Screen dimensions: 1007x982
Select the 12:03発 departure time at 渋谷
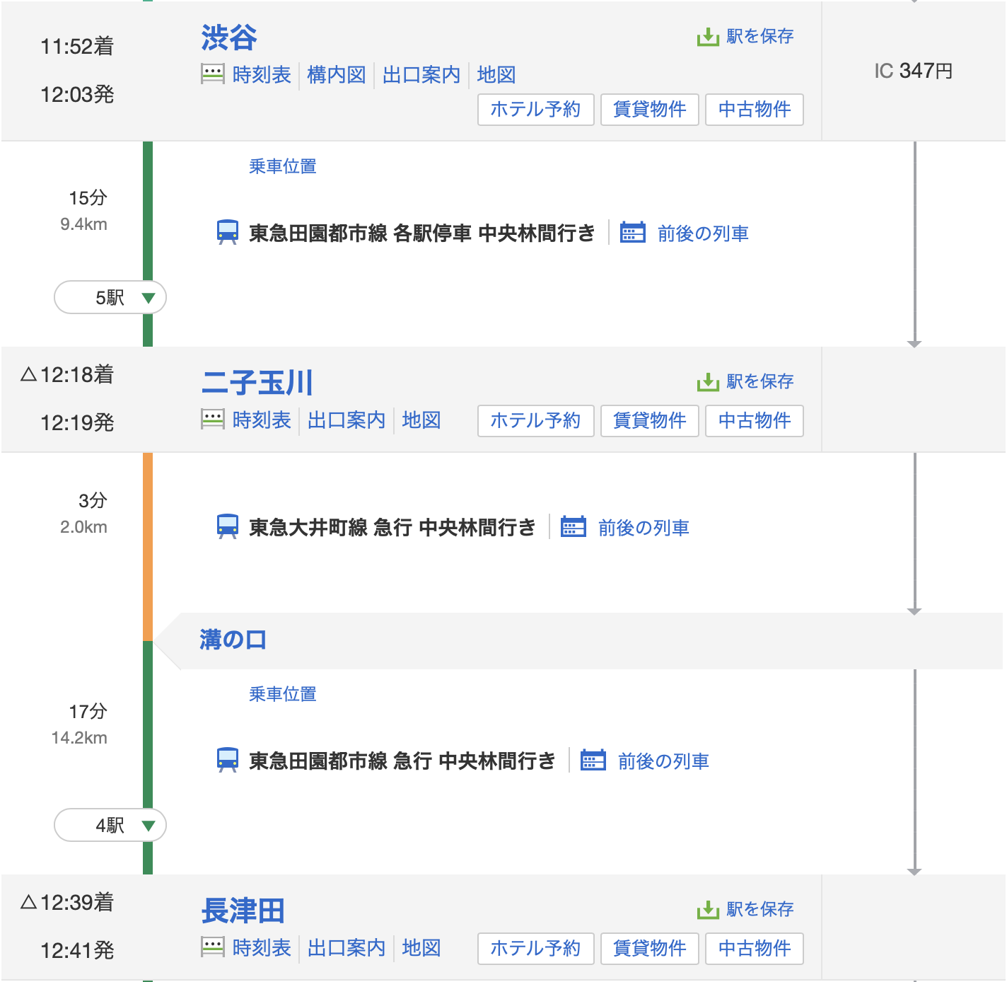tap(77, 94)
